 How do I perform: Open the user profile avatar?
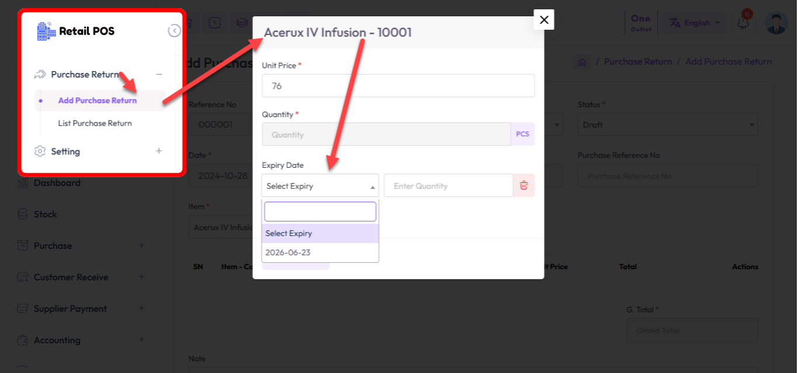coord(776,23)
